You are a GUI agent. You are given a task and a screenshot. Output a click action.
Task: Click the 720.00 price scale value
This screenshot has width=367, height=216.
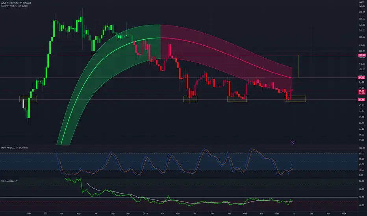pos(362,6)
